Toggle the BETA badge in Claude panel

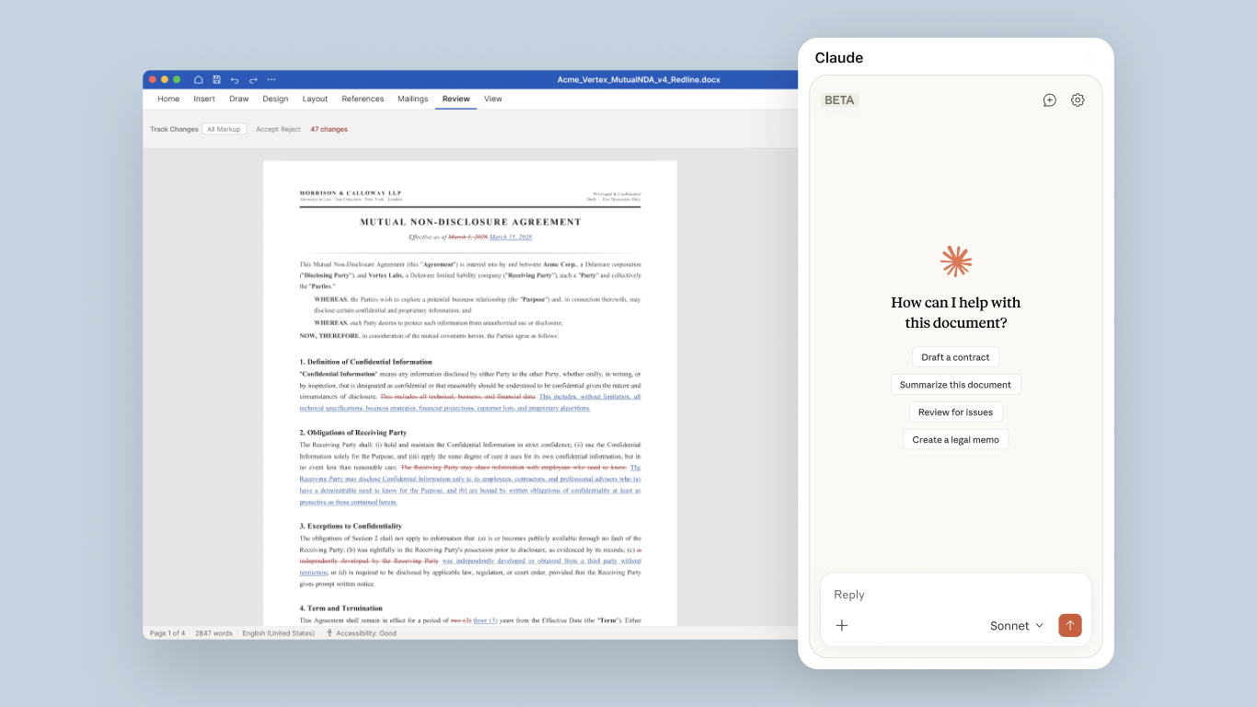pos(838,99)
